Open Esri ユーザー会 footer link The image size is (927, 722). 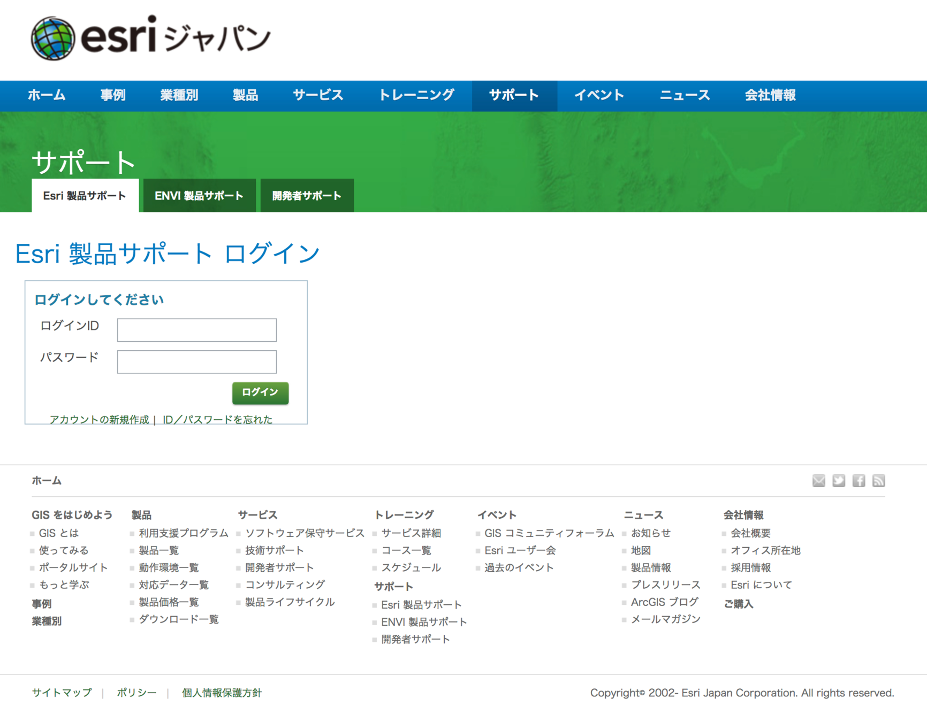520,550
